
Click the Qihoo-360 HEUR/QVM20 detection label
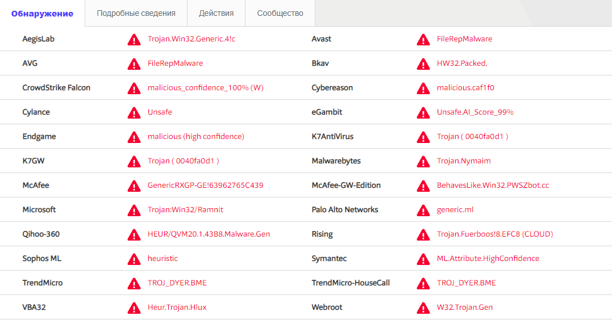209,234
